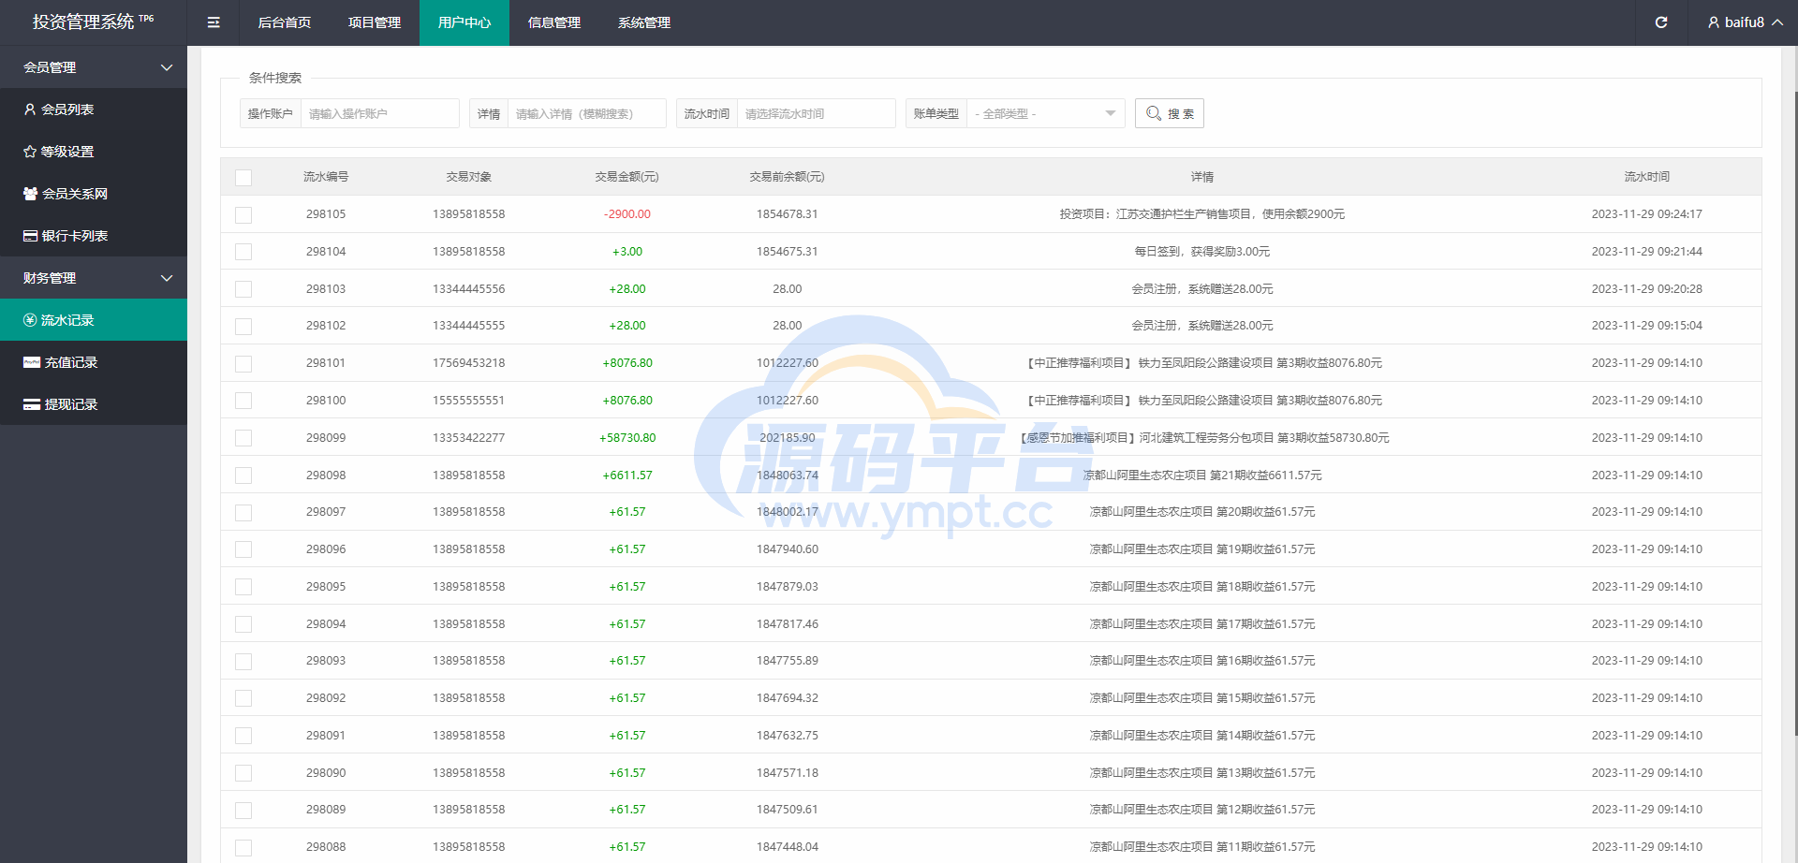Collapse the 财务管理 sidebar group

point(94,278)
